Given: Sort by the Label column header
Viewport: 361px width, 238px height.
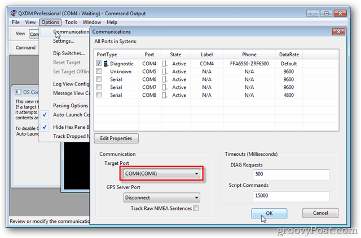Looking at the screenshot, I should pyautogui.click(x=206, y=55).
